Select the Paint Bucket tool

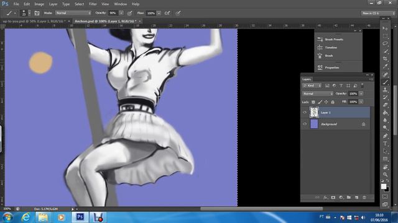(385, 113)
